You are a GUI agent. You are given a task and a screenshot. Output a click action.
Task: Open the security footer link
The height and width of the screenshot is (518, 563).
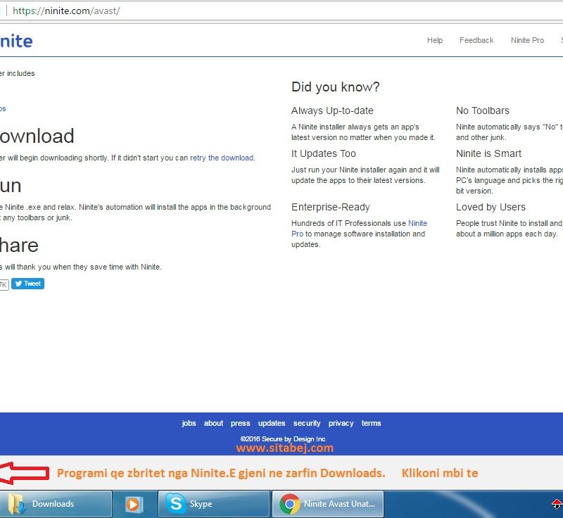[x=307, y=423]
